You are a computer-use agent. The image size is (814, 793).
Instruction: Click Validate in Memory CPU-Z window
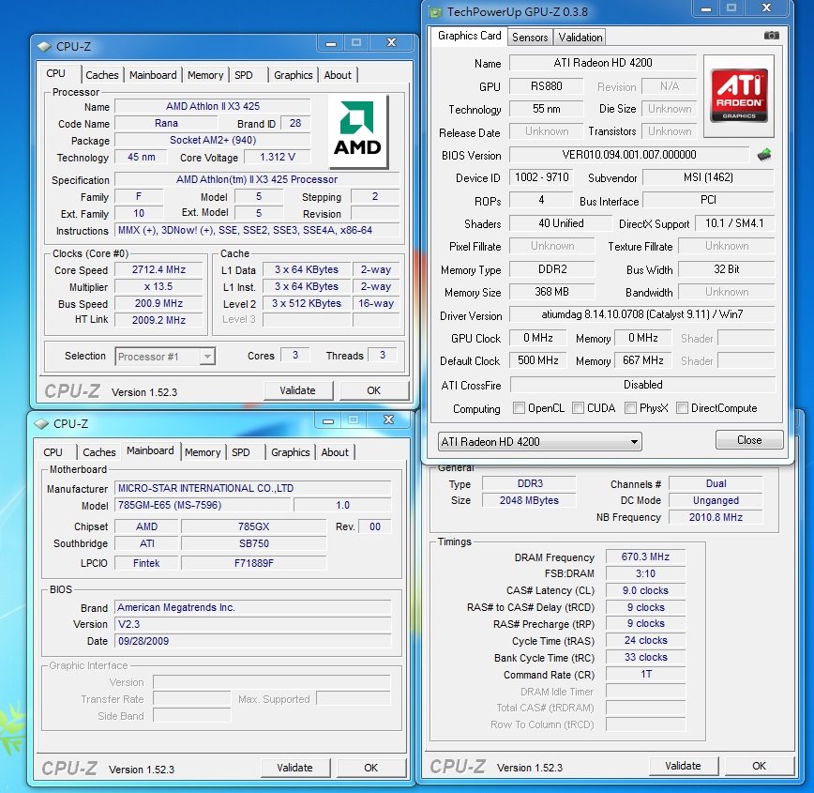683,766
